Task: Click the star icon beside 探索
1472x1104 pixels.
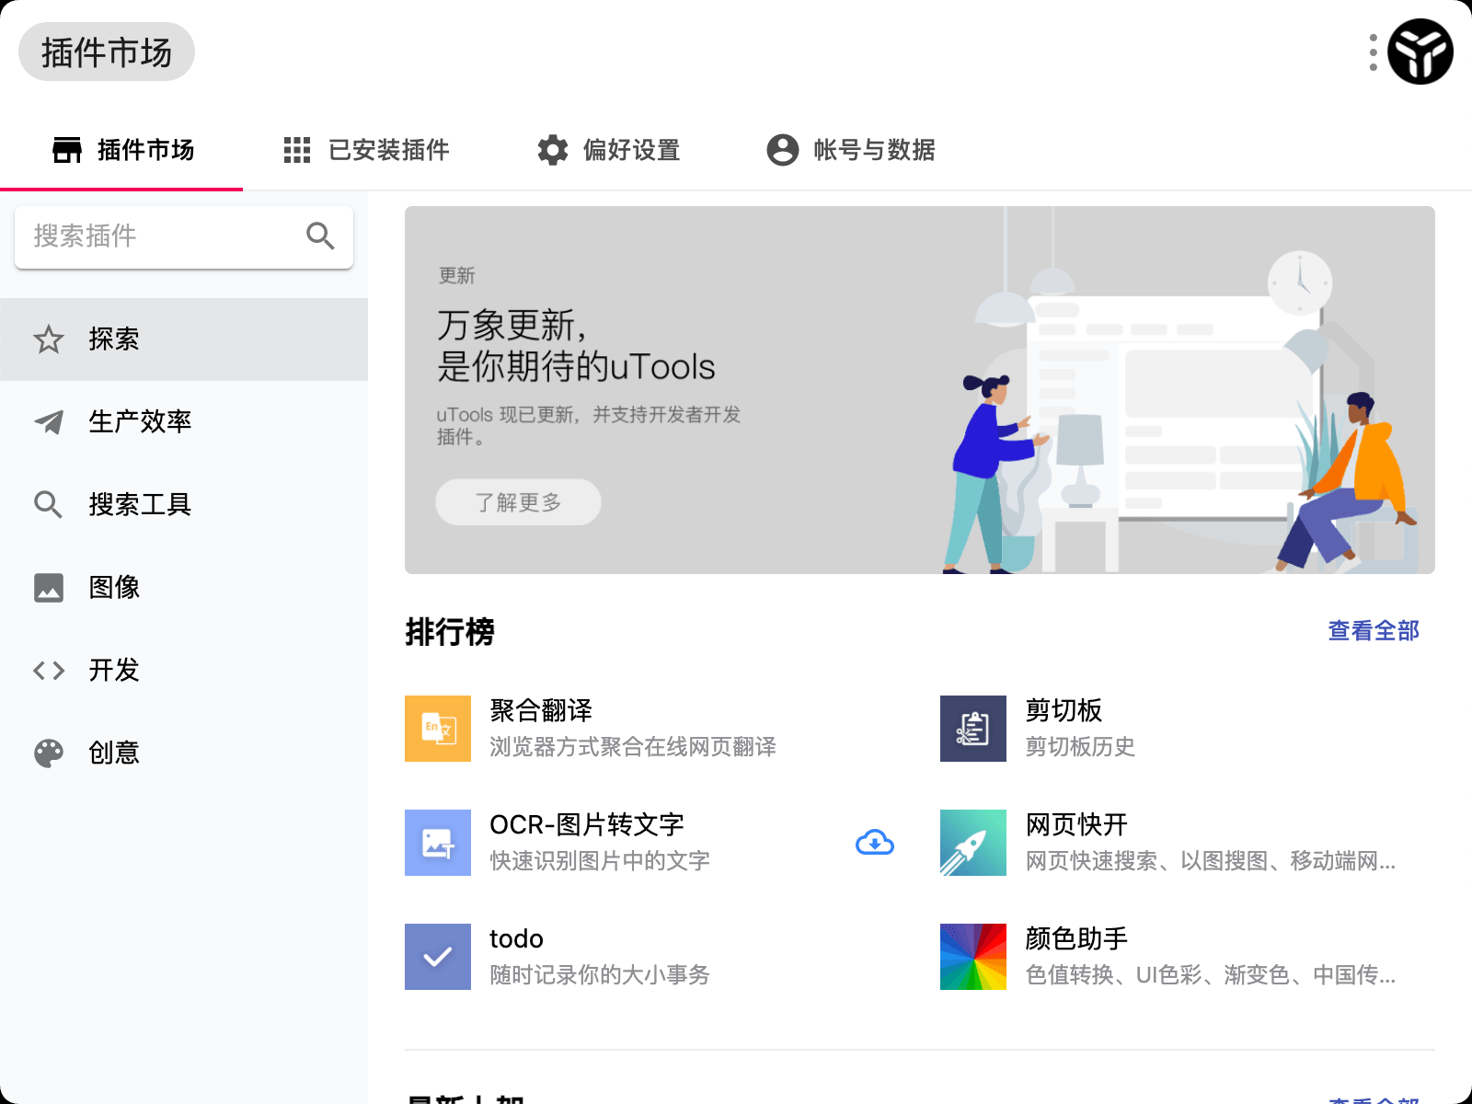Action: click(49, 339)
